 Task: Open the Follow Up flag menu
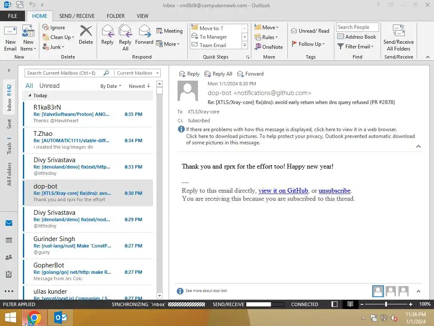[x=308, y=44]
